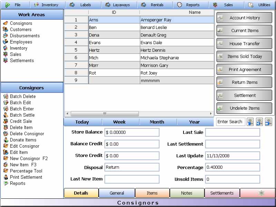
Task: Click the Edit Item icon
Action: [6, 152]
